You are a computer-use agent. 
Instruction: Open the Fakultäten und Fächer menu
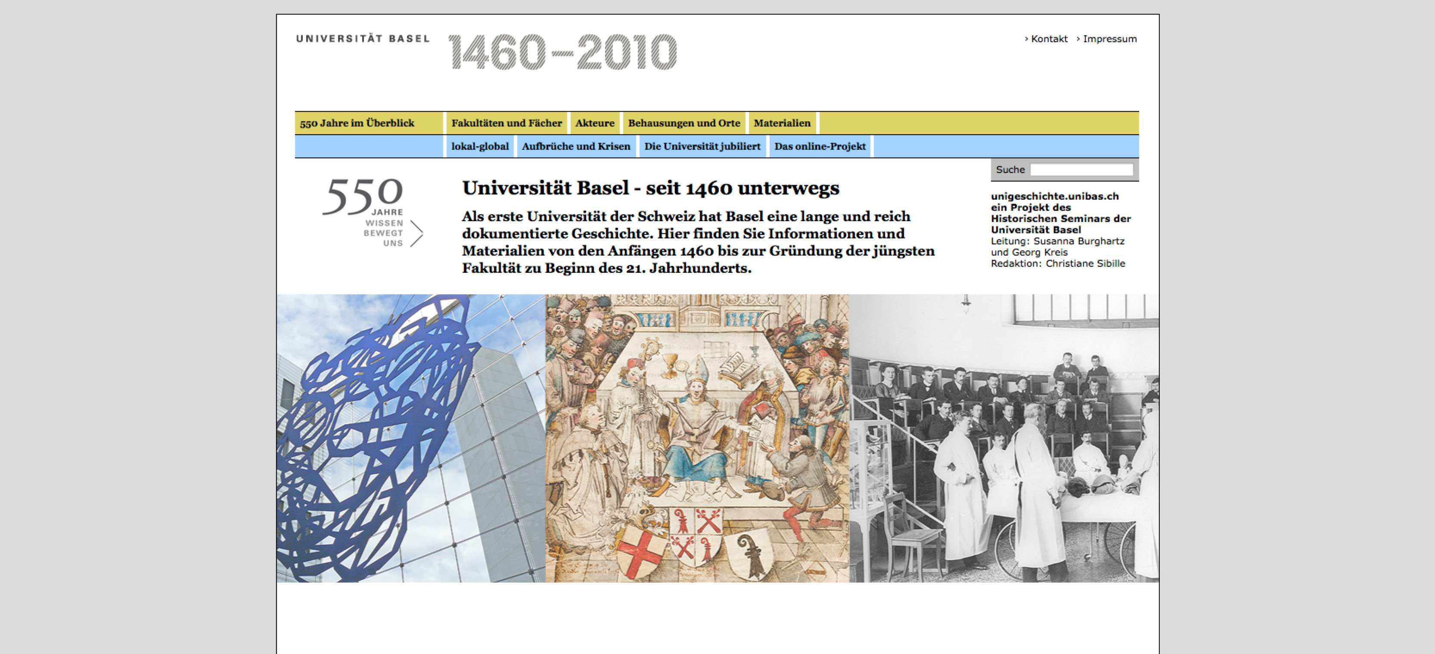click(507, 123)
